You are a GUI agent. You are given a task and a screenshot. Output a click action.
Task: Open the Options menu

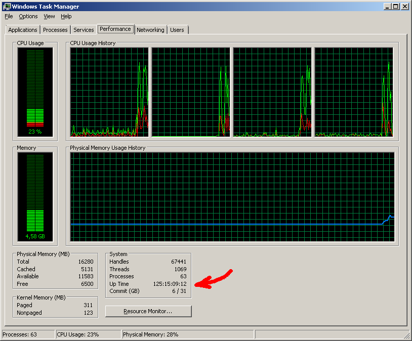(28, 17)
